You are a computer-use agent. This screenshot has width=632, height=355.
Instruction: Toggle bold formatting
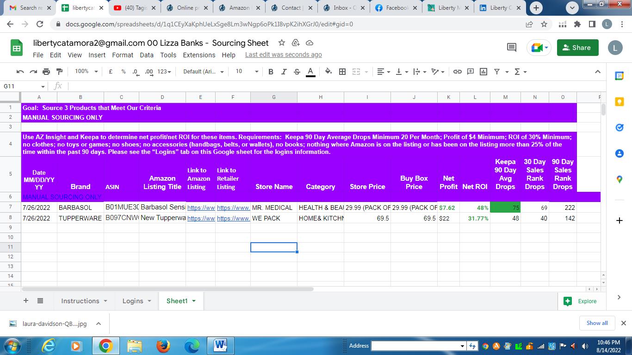point(271,72)
